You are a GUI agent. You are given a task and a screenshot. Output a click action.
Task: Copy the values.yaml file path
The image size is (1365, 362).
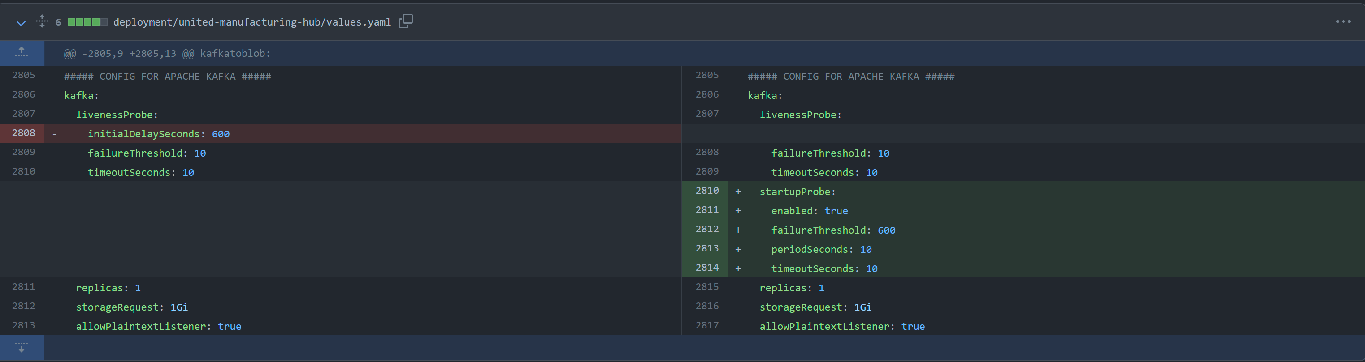[405, 21]
